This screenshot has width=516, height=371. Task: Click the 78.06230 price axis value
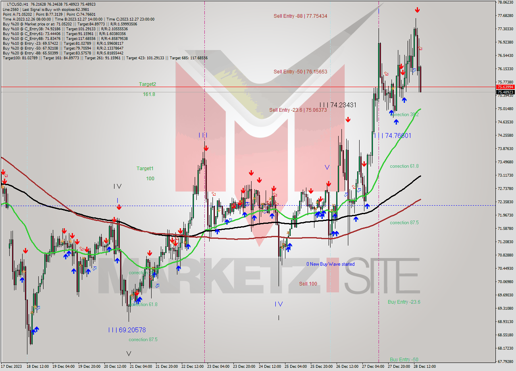pos(506,2)
